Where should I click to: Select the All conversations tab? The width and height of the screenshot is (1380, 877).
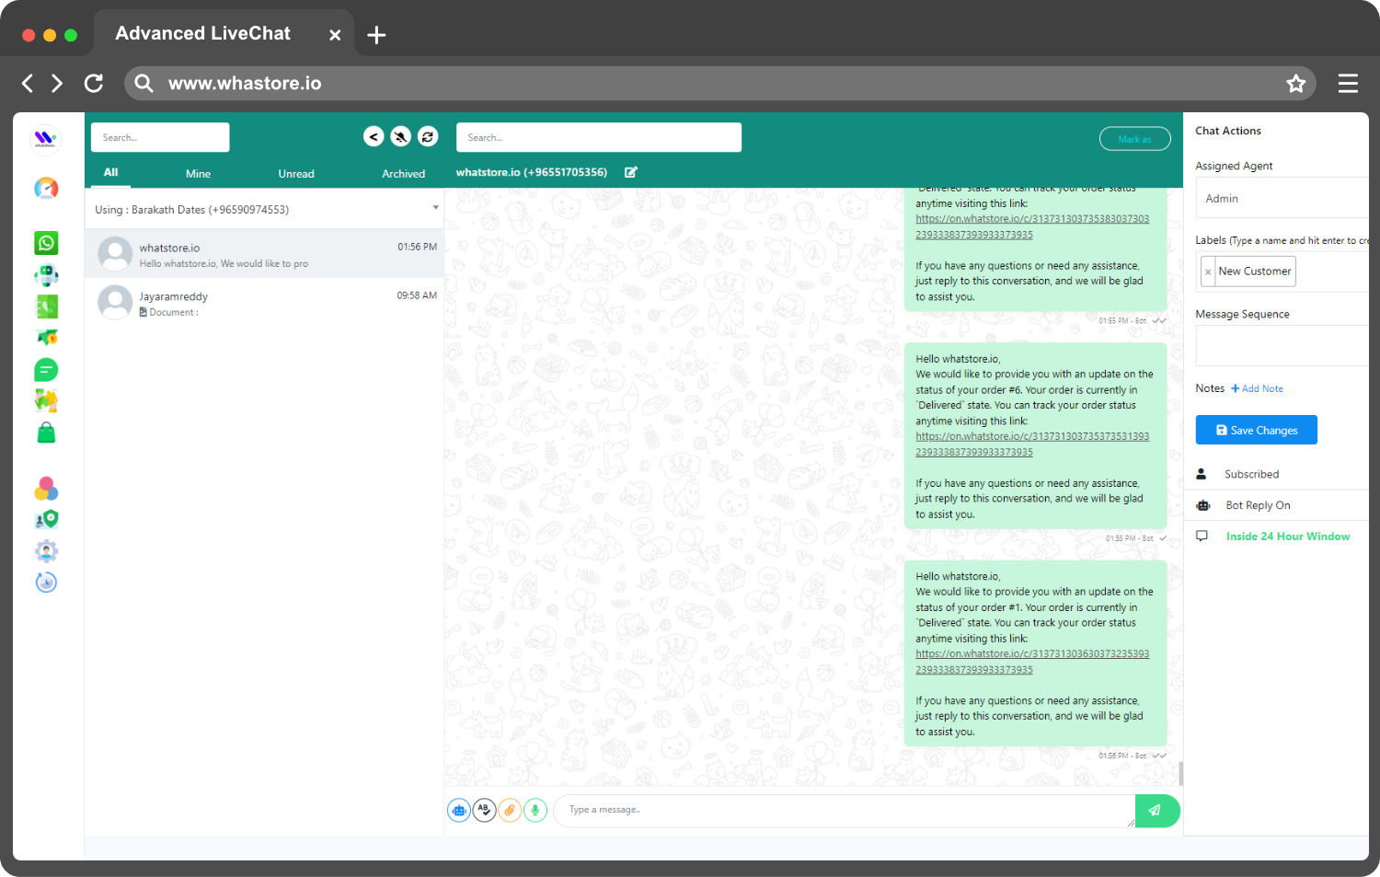tap(111, 172)
